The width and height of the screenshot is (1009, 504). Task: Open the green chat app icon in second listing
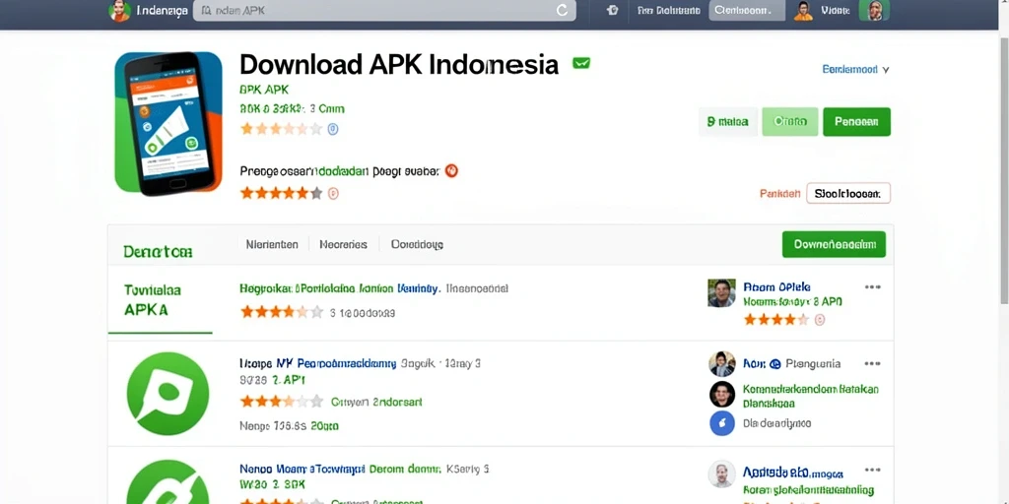click(x=168, y=394)
